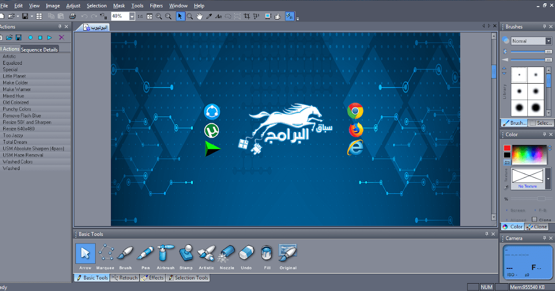Click the zoom in magnifier icon
Screen dimensions: 555x291
[x=159, y=16]
